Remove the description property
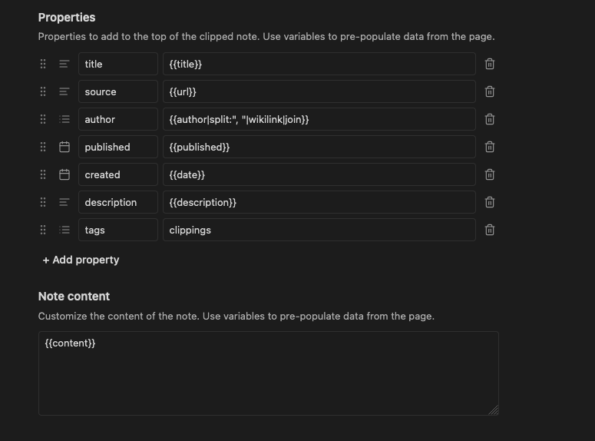Screen dimensions: 595x441 click(490, 202)
